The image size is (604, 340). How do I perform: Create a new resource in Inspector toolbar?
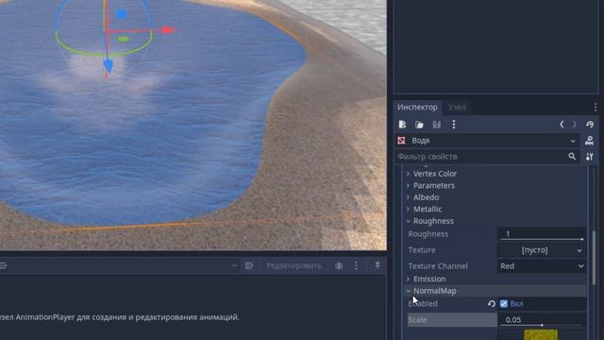point(402,125)
